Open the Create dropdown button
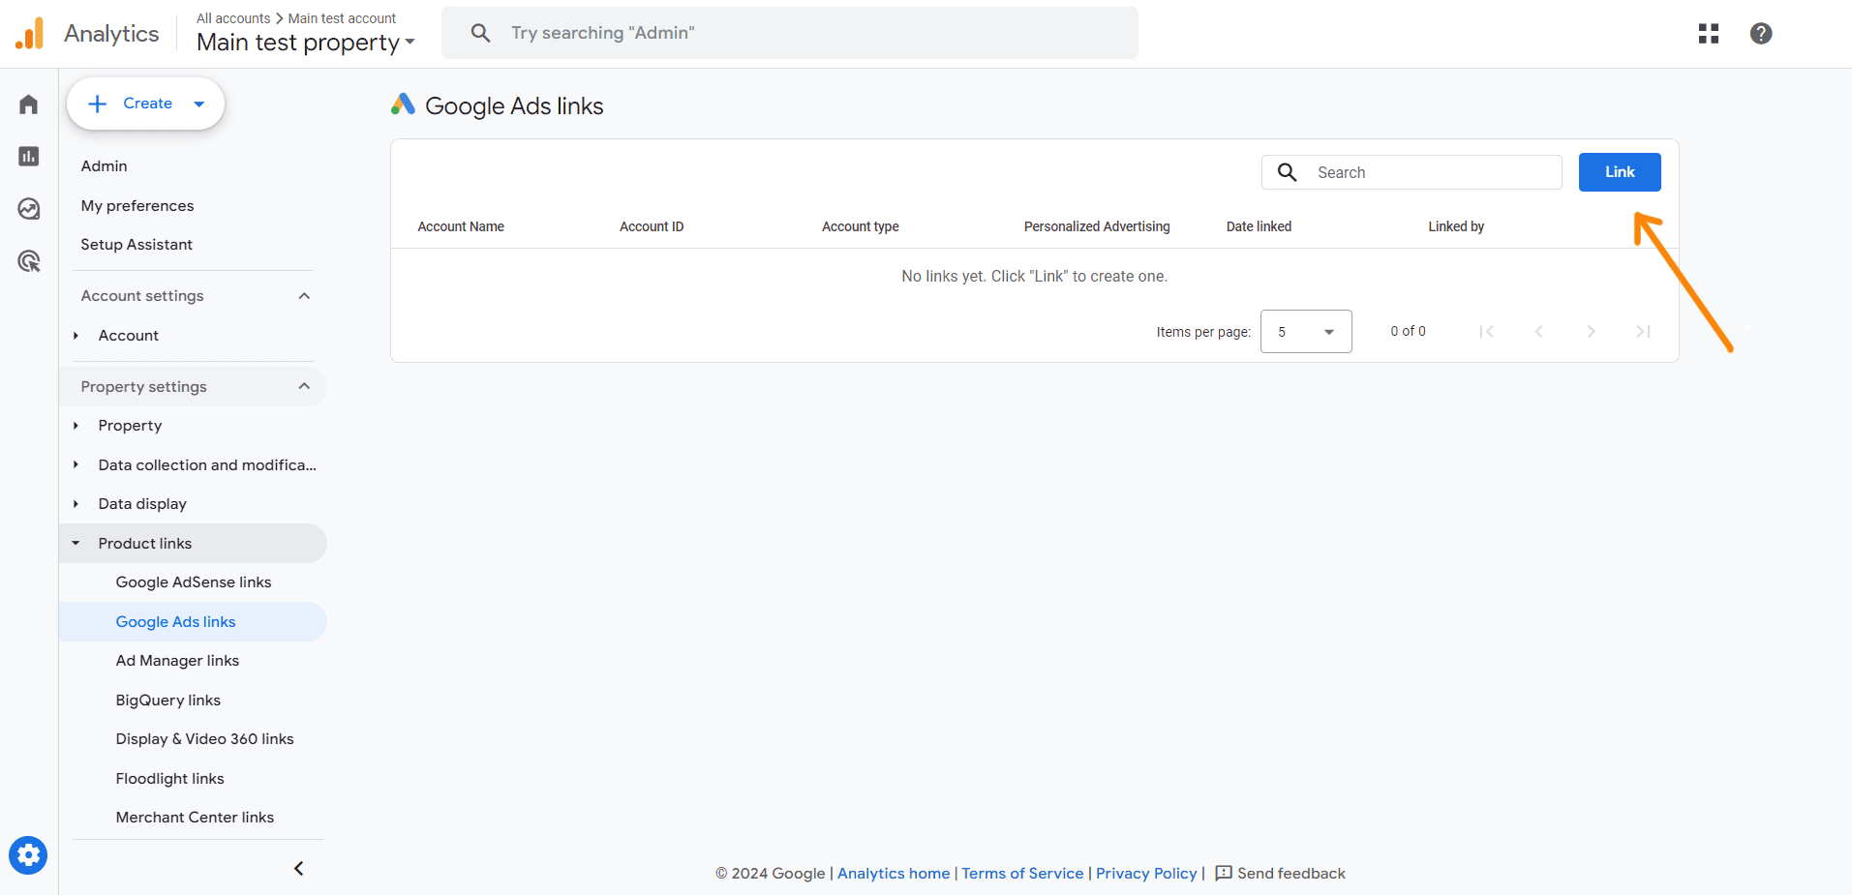This screenshot has width=1852, height=895. (x=145, y=104)
